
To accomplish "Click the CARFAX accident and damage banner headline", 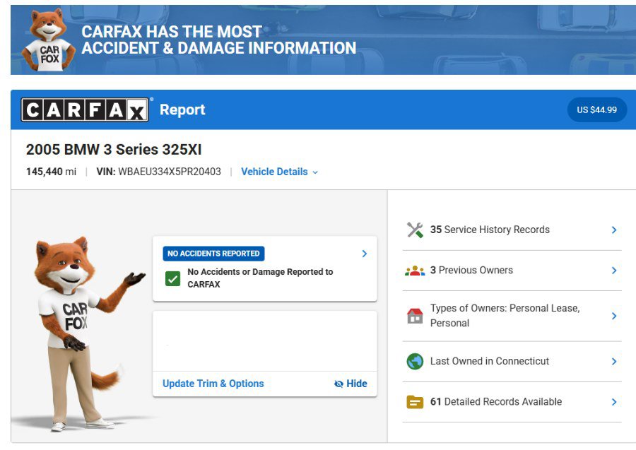I will coord(218,40).
